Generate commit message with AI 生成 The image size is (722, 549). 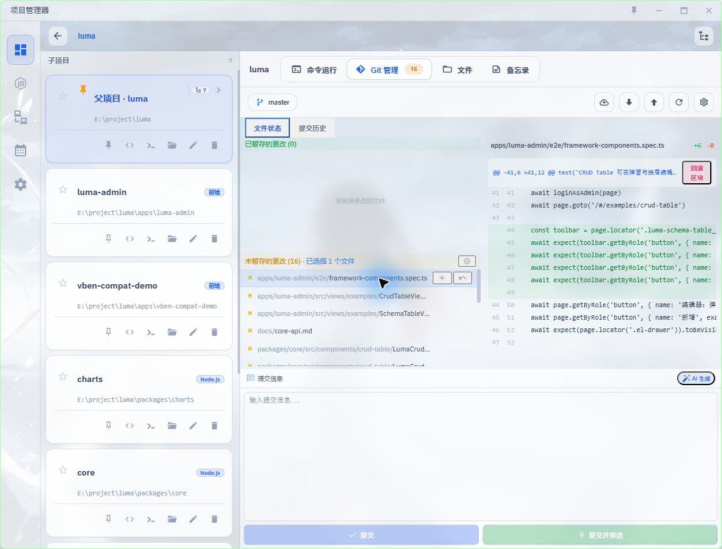[696, 378]
